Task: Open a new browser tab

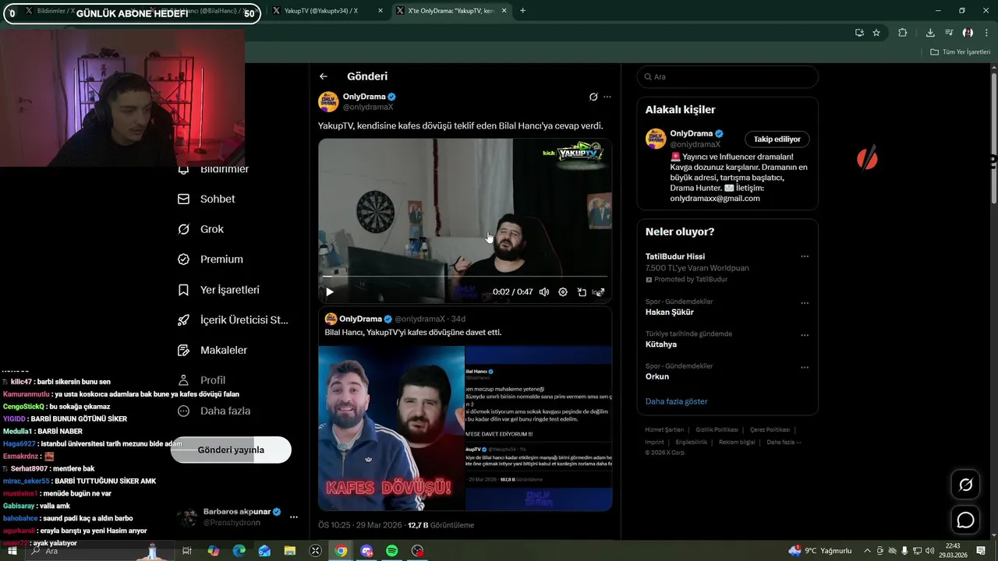Action: point(522,11)
